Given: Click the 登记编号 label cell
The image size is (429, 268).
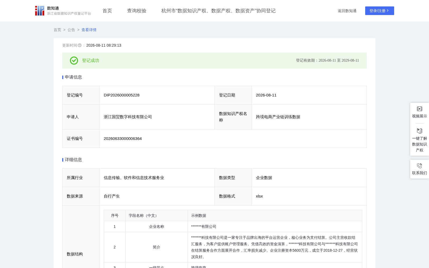Looking at the screenshot, I should (x=81, y=95).
